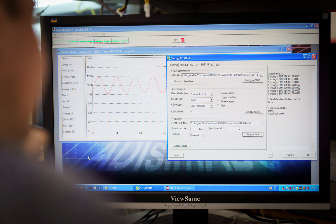The height and width of the screenshot is (224, 336).
Task: Click the Acquire data button
Action: click(x=253, y=134)
